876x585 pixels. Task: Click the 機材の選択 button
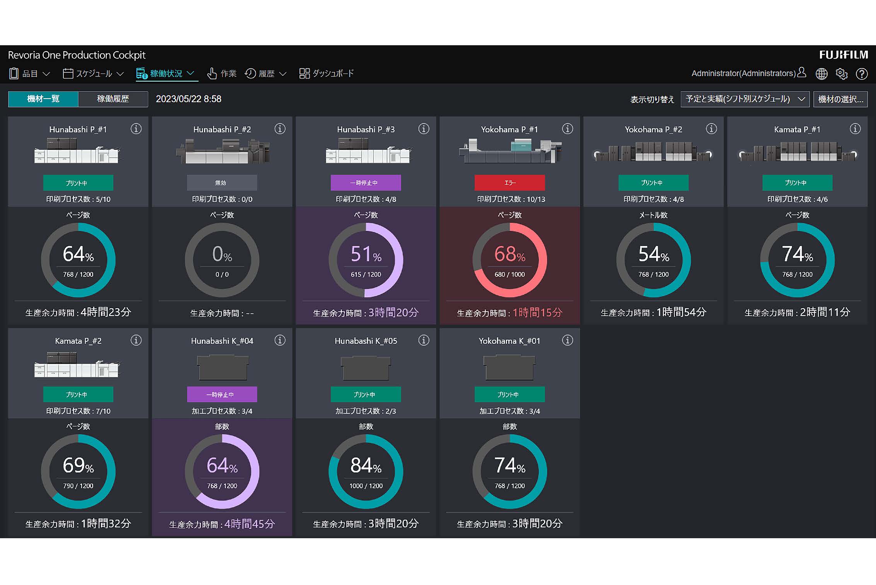pyautogui.click(x=840, y=99)
